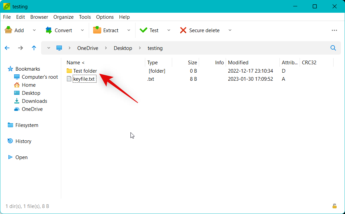Expand the address bar history chevron
This screenshot has width=345, height=214.
(49, 48)
